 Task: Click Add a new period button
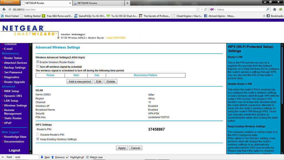click(80, 81)
